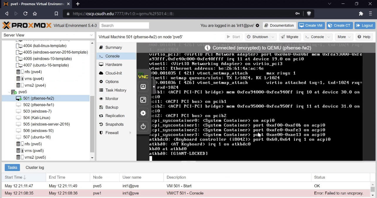Viewport: 377px width, 198px height.
Task: Open the Documentation link
Action: coord(279,26)
